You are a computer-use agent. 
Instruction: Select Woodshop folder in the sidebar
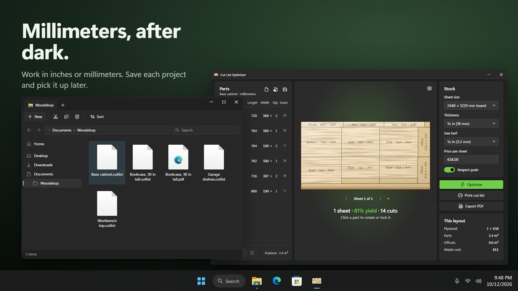(x=53, y=183)
